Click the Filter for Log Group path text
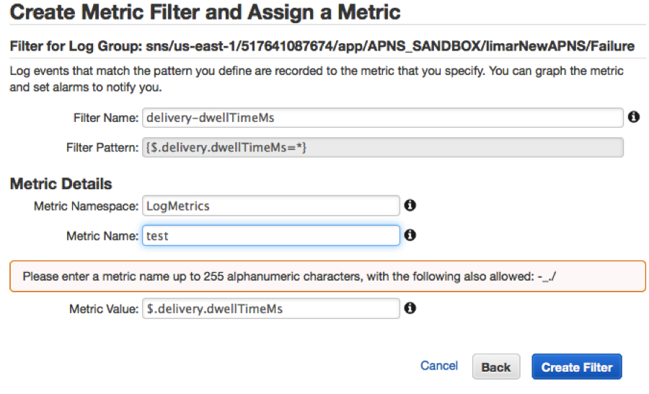 click(322, 46)
